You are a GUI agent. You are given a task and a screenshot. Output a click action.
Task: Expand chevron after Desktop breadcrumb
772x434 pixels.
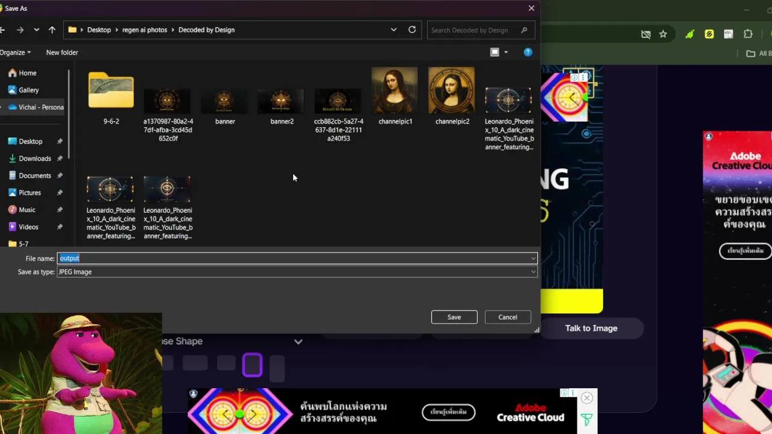116,30
